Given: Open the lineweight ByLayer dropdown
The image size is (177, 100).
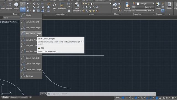Looking at the screenshot, I should 145,7.
